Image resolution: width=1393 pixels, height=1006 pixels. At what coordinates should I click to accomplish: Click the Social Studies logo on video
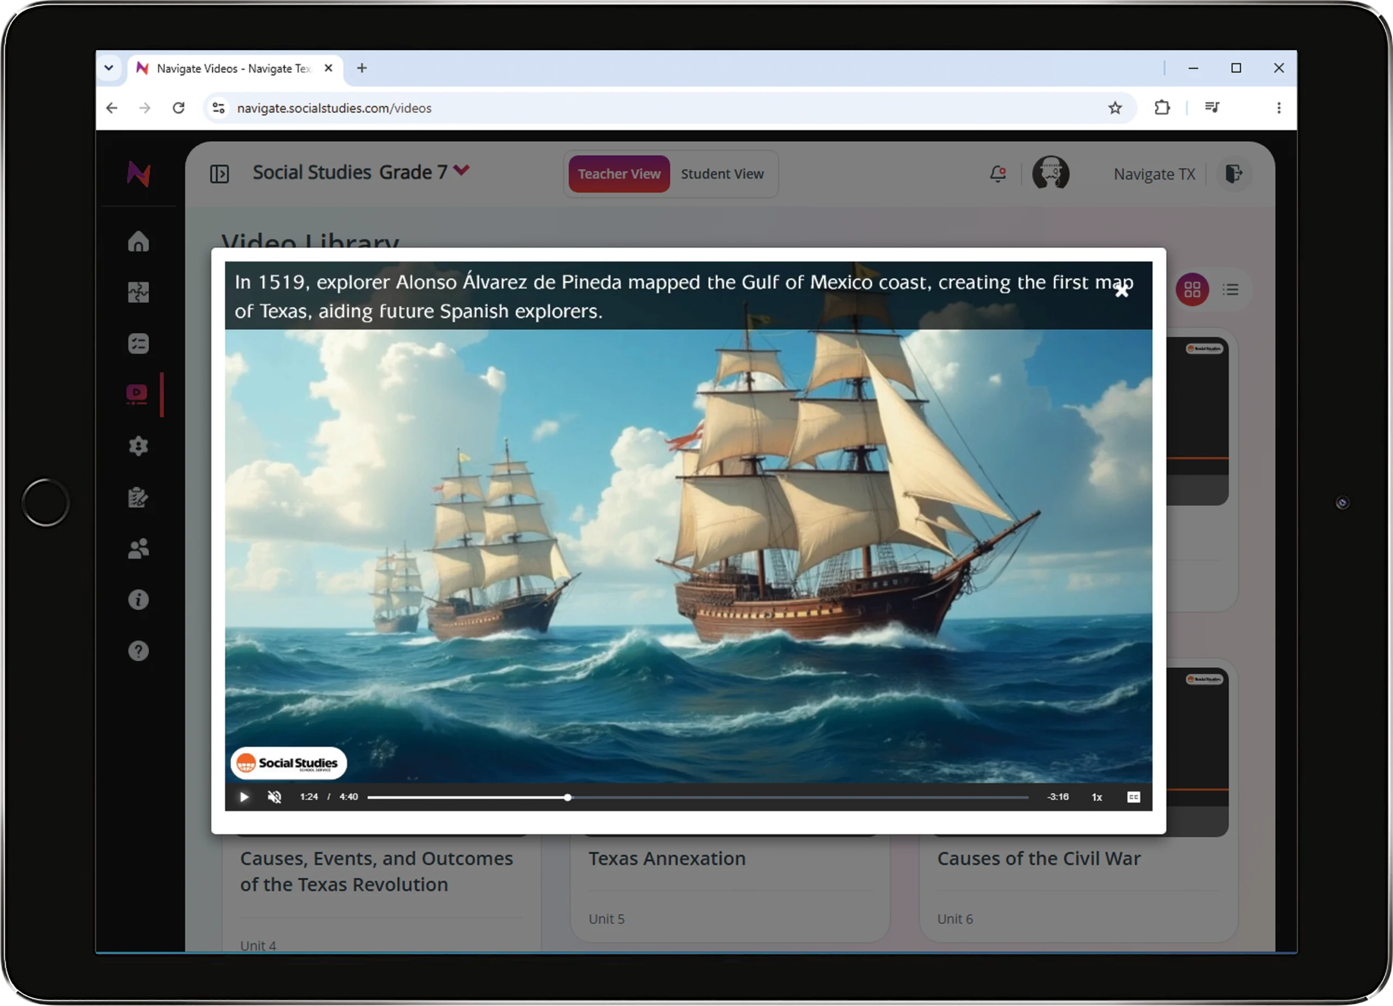coord(288,763)
